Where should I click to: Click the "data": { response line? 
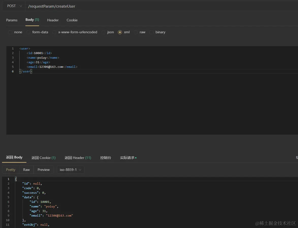click(x=30, y=197)
